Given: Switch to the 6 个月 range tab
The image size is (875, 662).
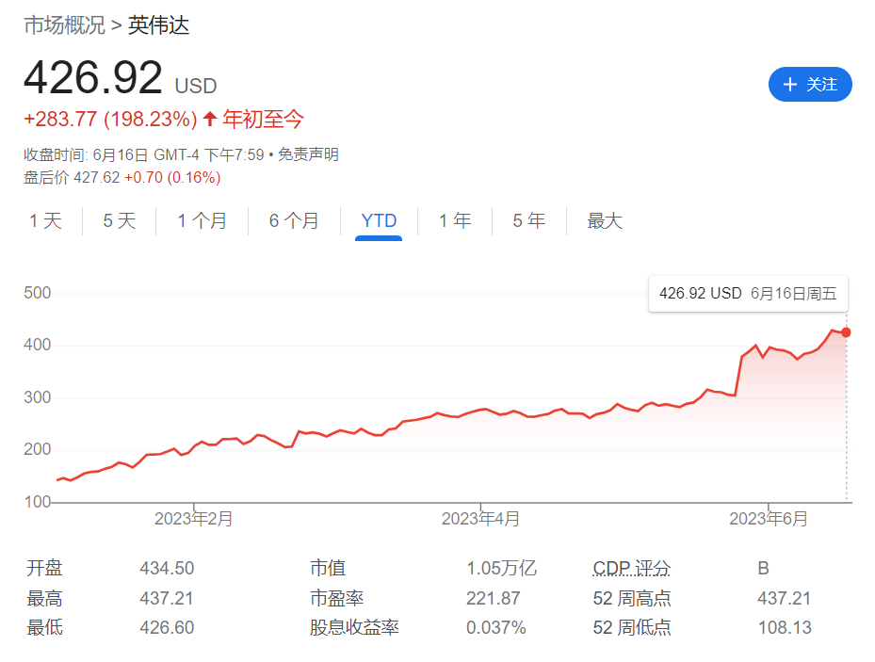Looking at the screenshot, I should pyautogui.click(x=294, y=221).
